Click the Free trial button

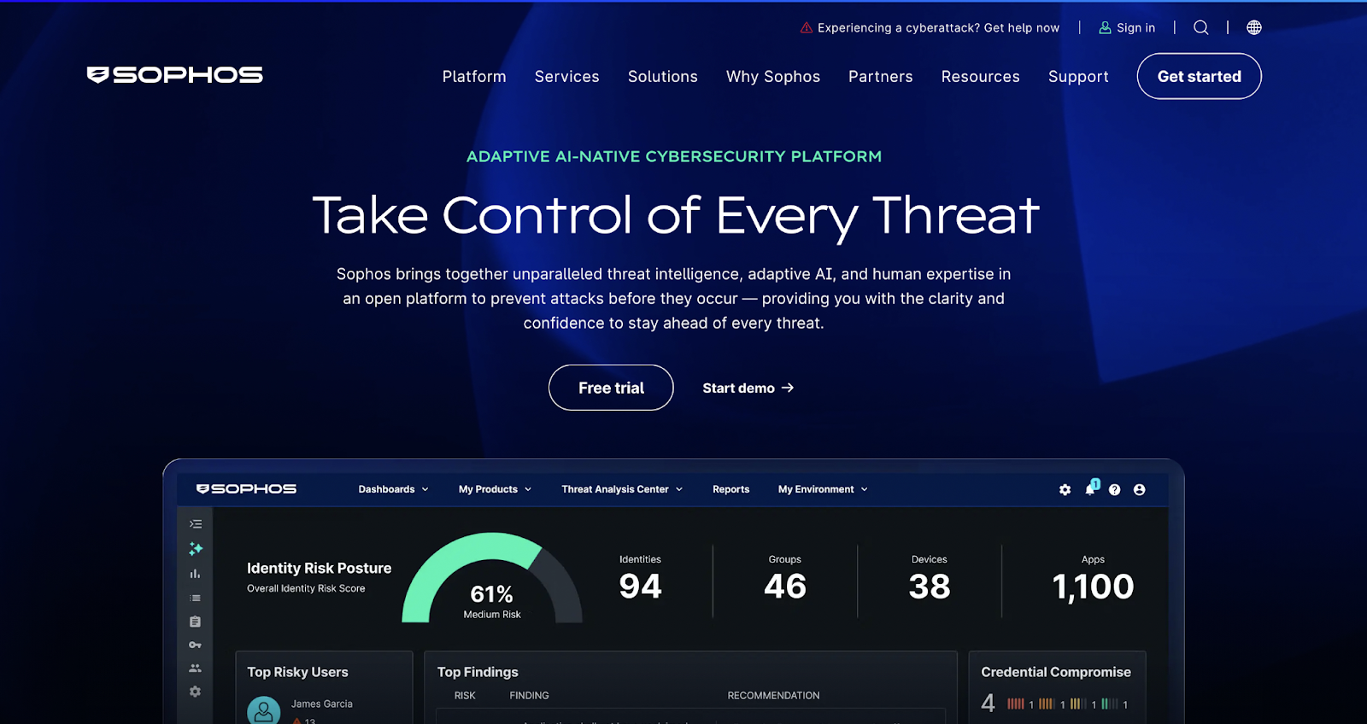611,388
